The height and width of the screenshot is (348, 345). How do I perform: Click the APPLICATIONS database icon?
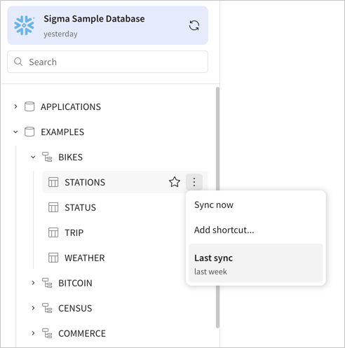[x=29, y=106]
